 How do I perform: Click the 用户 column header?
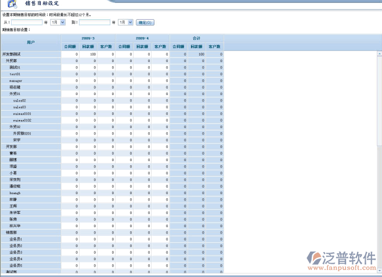tap(31, 42)
